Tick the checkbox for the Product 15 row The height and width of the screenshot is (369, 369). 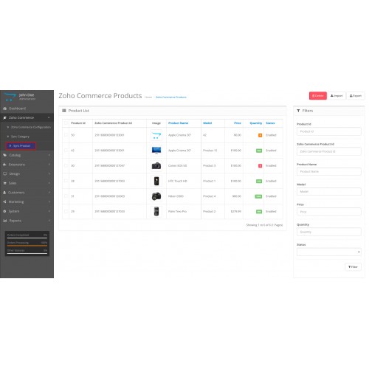(66, 150)
